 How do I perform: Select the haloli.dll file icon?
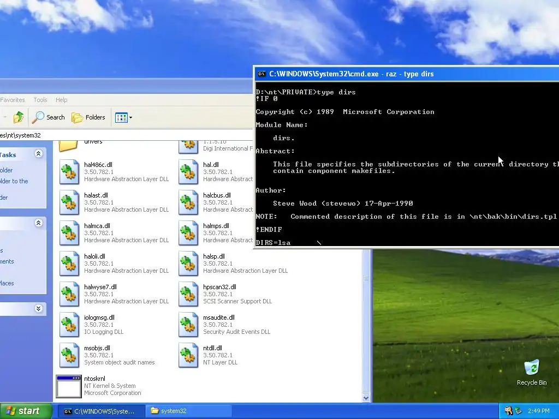coord(69,264)
